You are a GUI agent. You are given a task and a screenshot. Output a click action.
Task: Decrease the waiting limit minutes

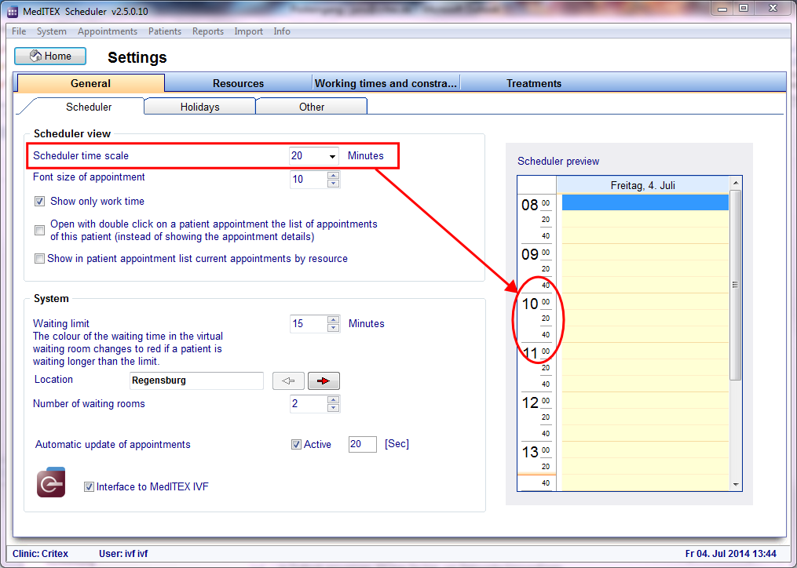pos(334,328)
